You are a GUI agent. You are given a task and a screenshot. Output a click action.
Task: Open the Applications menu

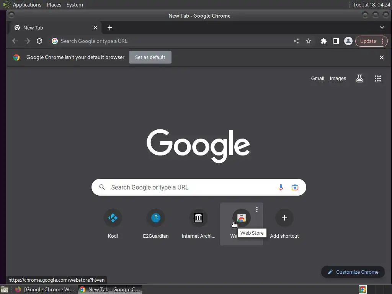[27, 5]
